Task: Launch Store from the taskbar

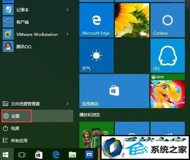Action: click(x=39, y=155)
